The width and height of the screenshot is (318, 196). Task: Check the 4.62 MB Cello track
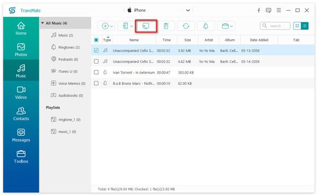click(96, 61)
